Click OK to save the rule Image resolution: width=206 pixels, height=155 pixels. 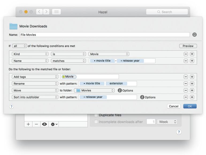[x=190, y=106]
